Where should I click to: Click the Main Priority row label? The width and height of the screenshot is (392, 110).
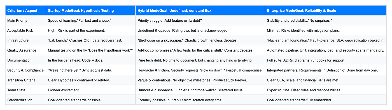click(x=25, y=20)
